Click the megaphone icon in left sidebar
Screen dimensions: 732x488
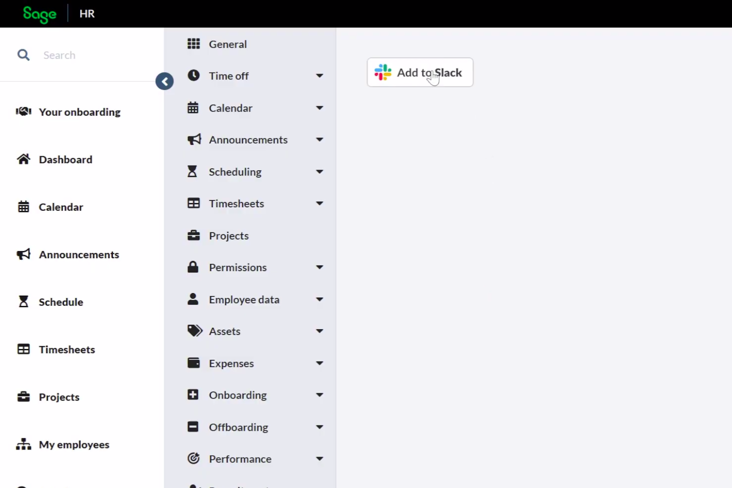[x=23, y=255]
